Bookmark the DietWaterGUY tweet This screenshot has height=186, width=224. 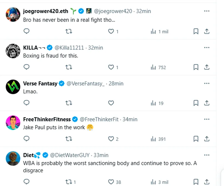coord(196,182)
